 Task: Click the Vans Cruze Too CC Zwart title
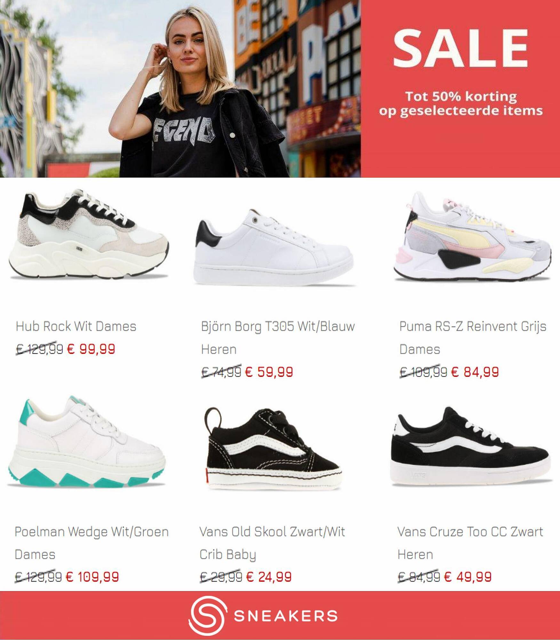470,543
